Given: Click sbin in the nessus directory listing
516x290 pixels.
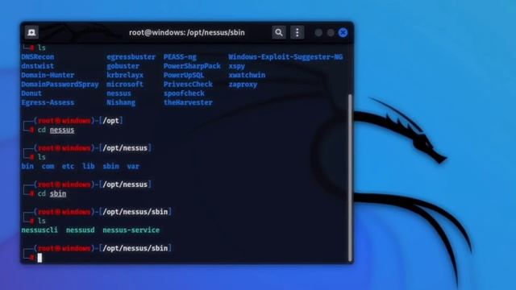Looking at the screenshot, I should coord(111,167).
